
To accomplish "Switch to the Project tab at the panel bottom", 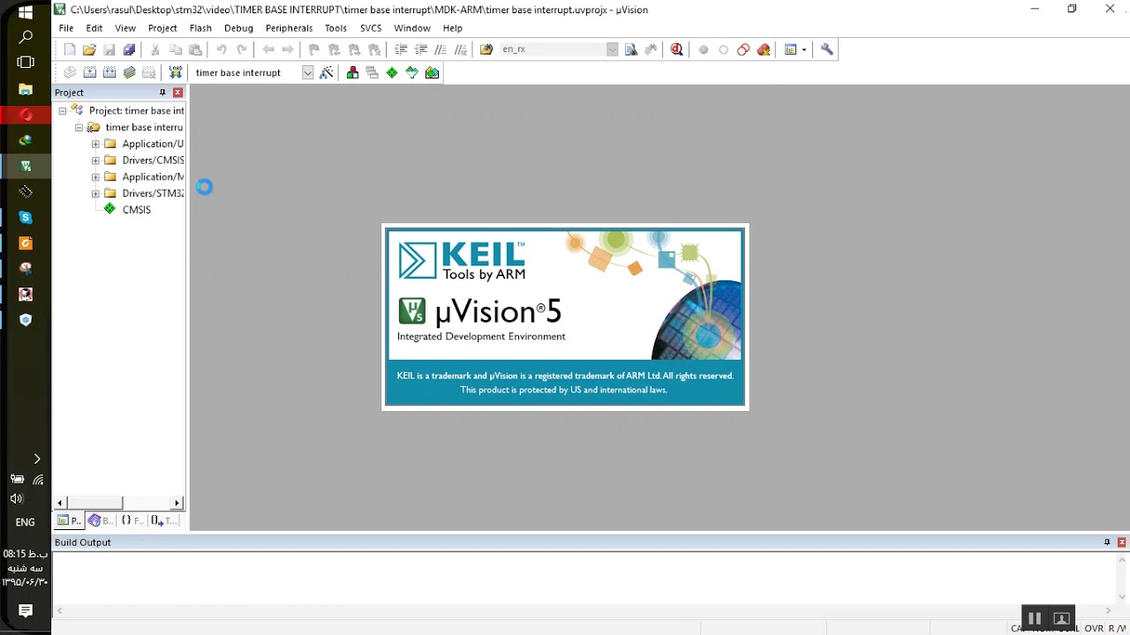I will (69, 520).
